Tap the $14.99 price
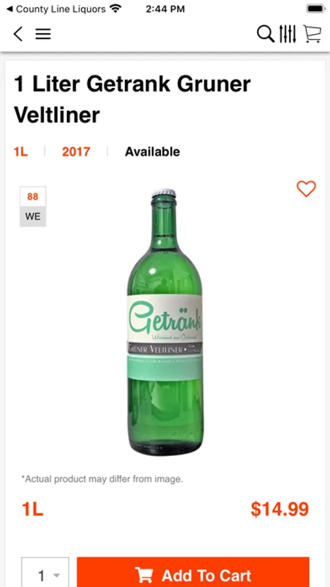 click(x=280, y=509)
